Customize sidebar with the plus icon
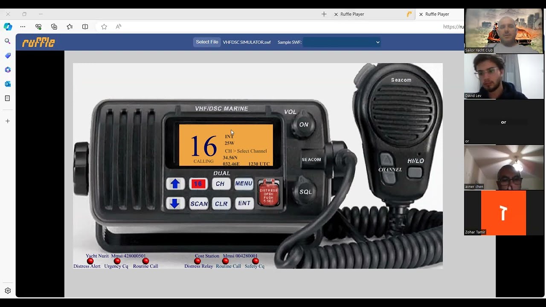The height and width of the screenshot is (307, 546). tap(8, 121)
